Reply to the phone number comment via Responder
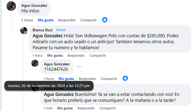This screenshot has width=193, height=111. [x=87, y=79]
